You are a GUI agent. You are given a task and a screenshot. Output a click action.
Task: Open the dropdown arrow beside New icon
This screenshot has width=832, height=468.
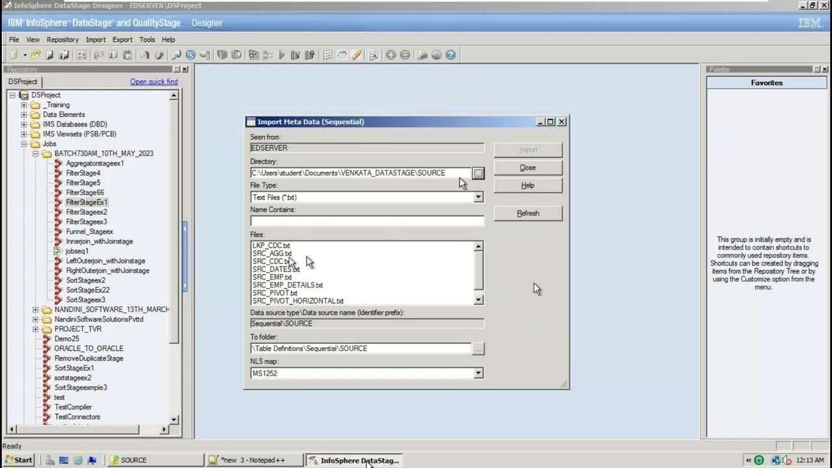coord(24,55)
